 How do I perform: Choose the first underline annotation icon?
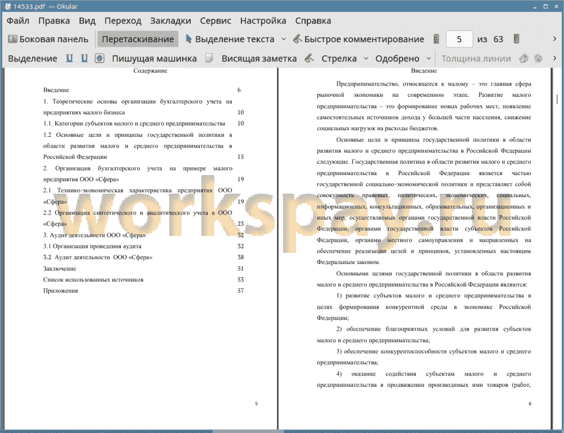(x=69, y=58)
